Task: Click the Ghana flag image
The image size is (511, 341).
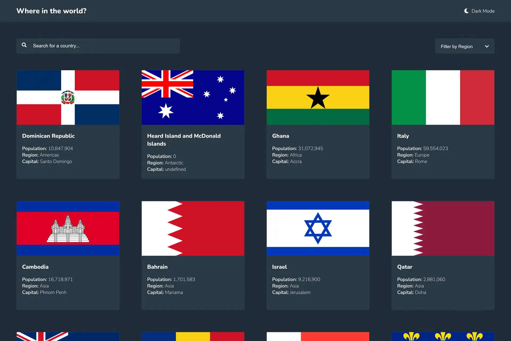Action: (x=318, y=98)
